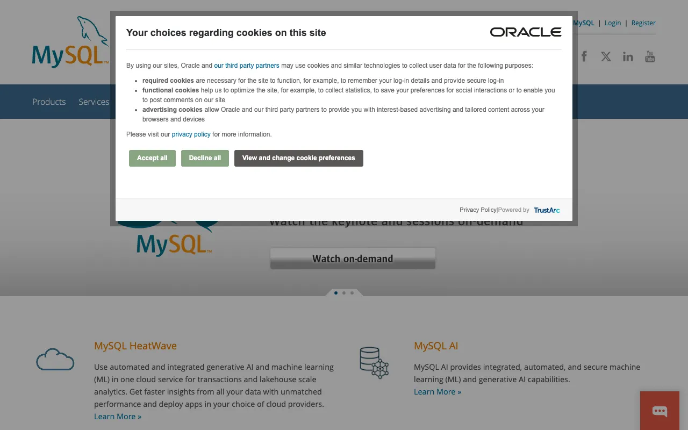Select the third carousel slide dot
This screenshot has width=688, height=430.
click(x=352, y=293)
